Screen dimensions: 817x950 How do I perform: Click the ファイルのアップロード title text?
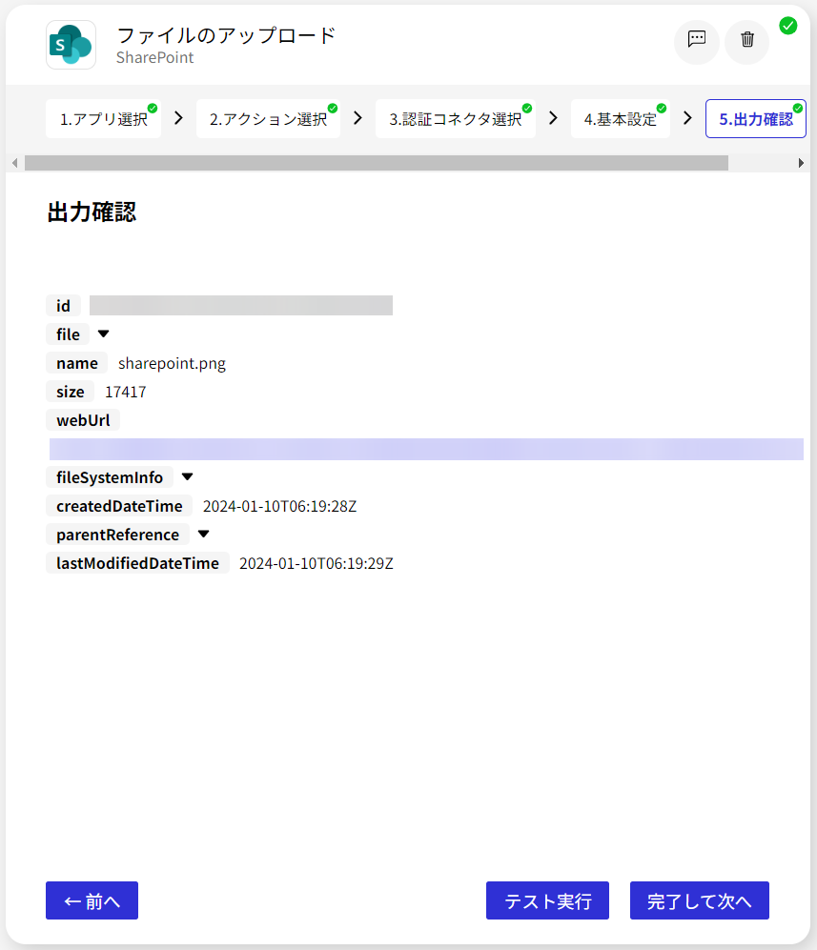pos(226,35)
